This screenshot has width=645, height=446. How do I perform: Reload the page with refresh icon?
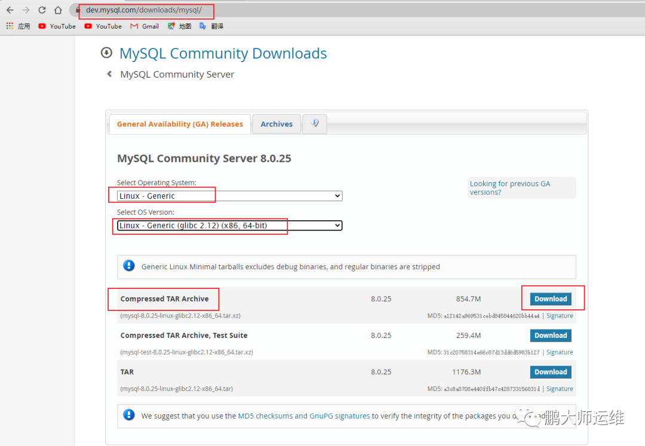(42, 10)
